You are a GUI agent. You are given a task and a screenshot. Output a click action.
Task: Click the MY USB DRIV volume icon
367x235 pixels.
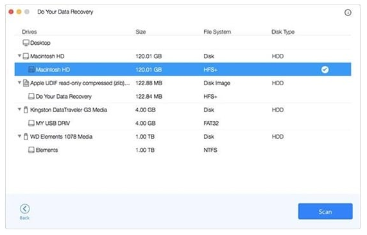[31, 124]
